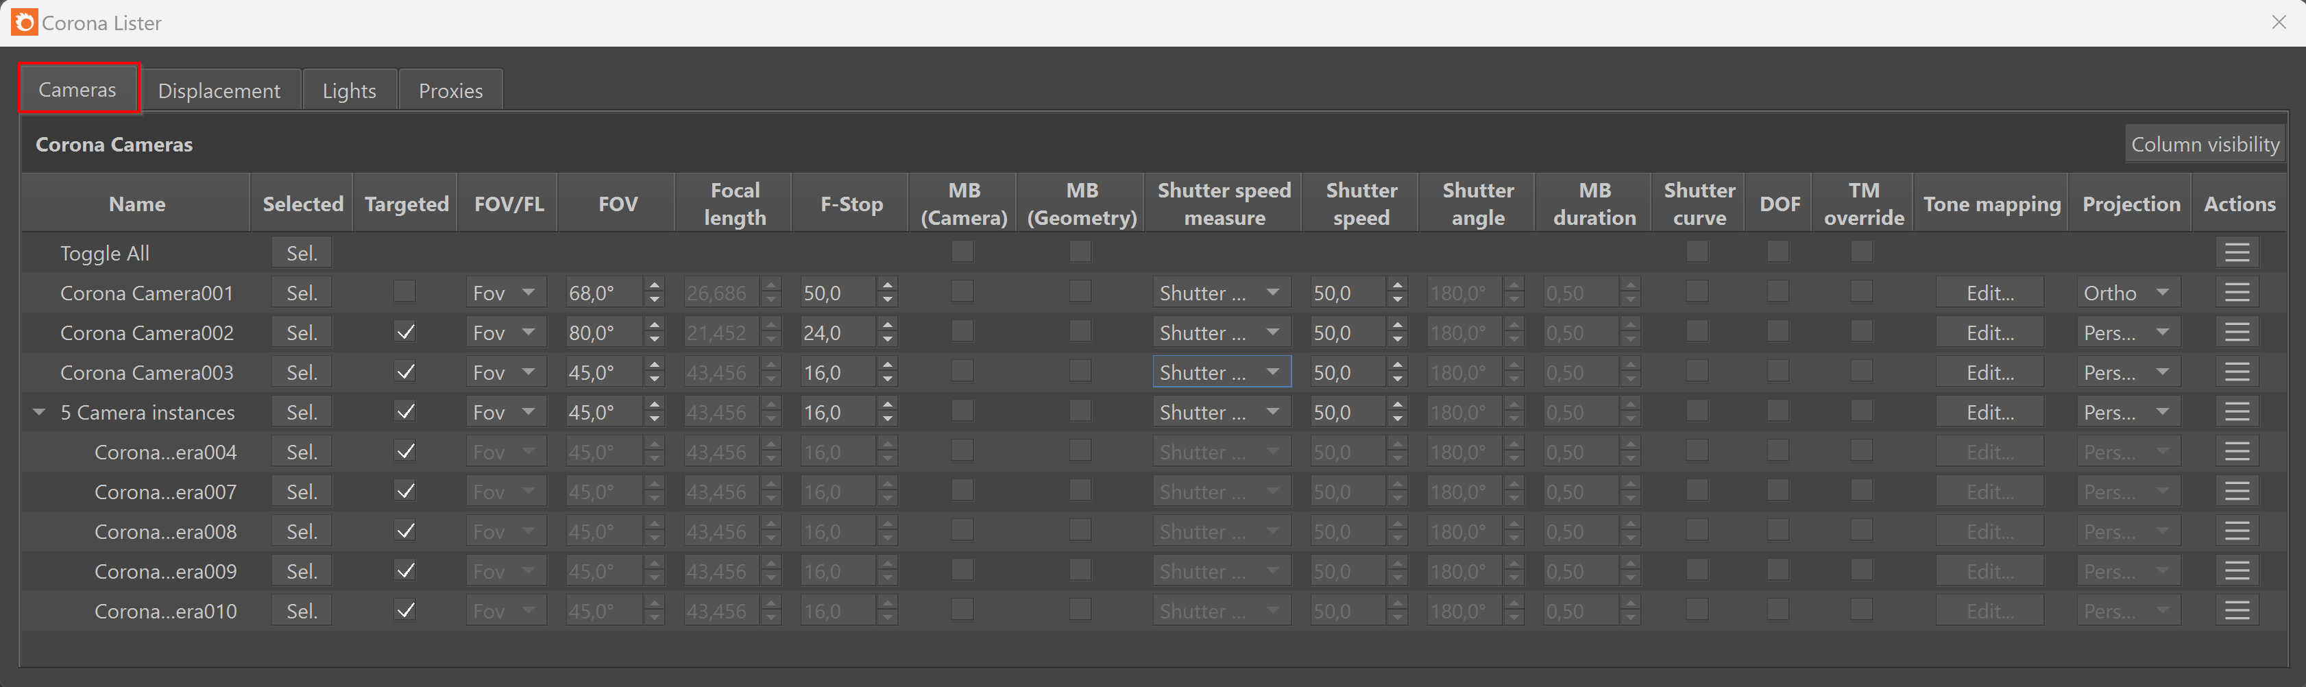Open Projection dropdown for Corona Camera002
Screen dimensions: 2306x687
(2128, 333)
